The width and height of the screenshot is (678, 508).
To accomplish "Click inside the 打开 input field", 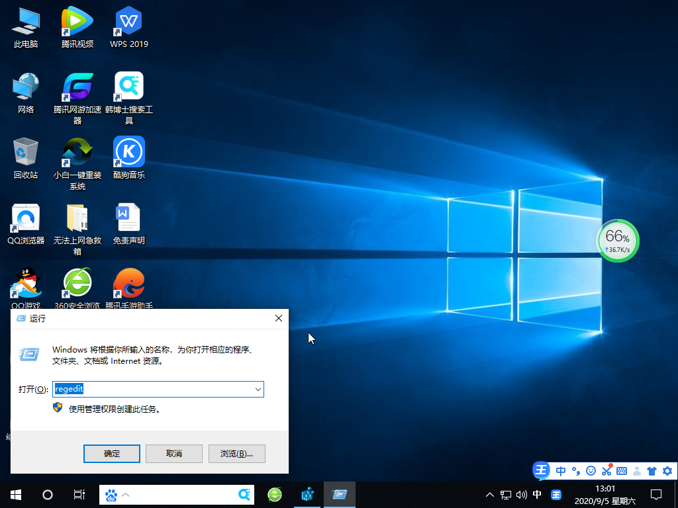I will point(152,389).
